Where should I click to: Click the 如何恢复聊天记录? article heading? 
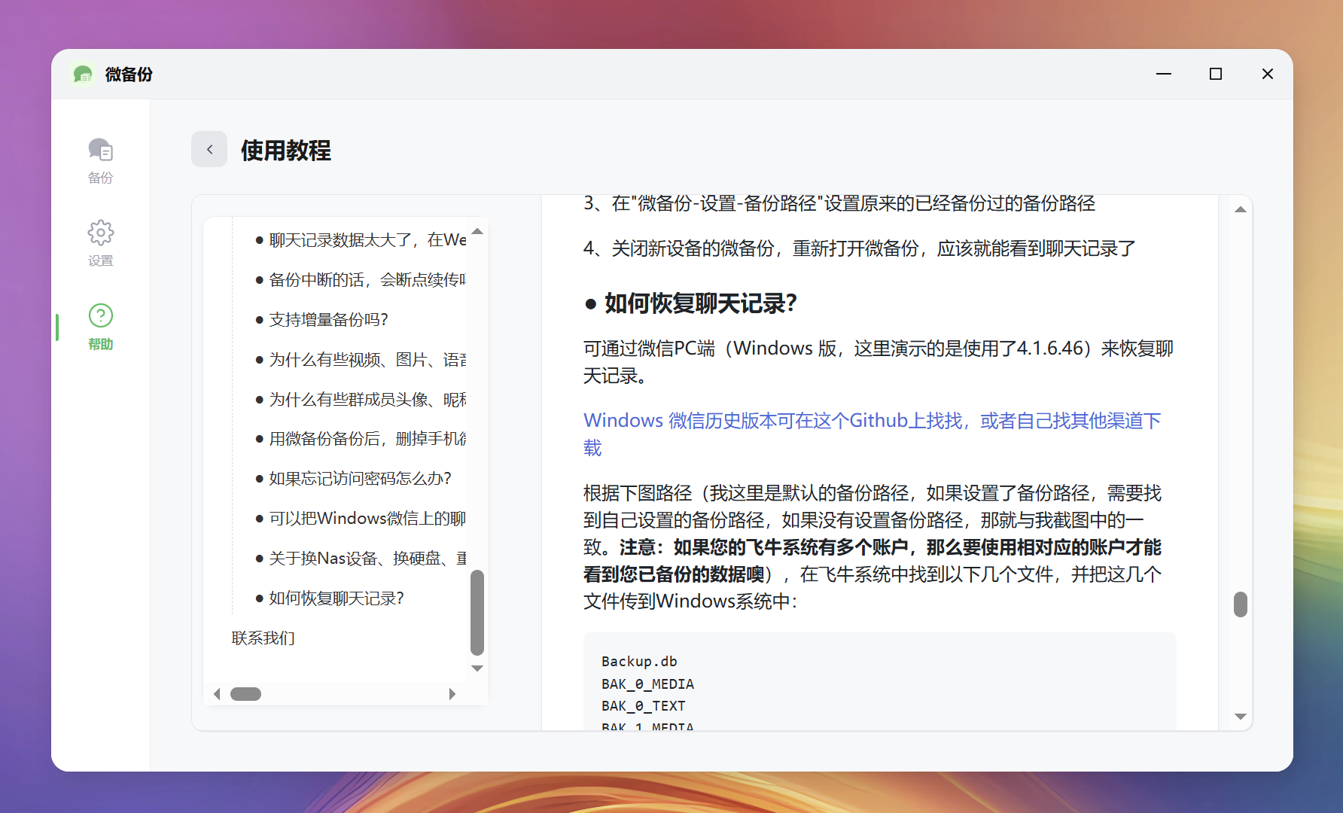(690, 303)
